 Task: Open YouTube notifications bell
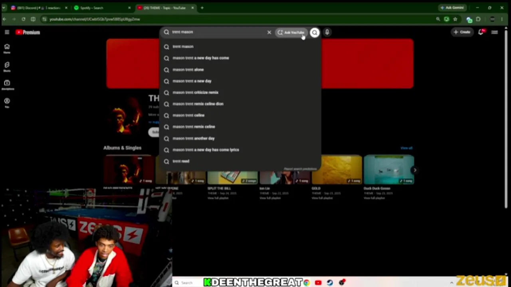[481, 32]
